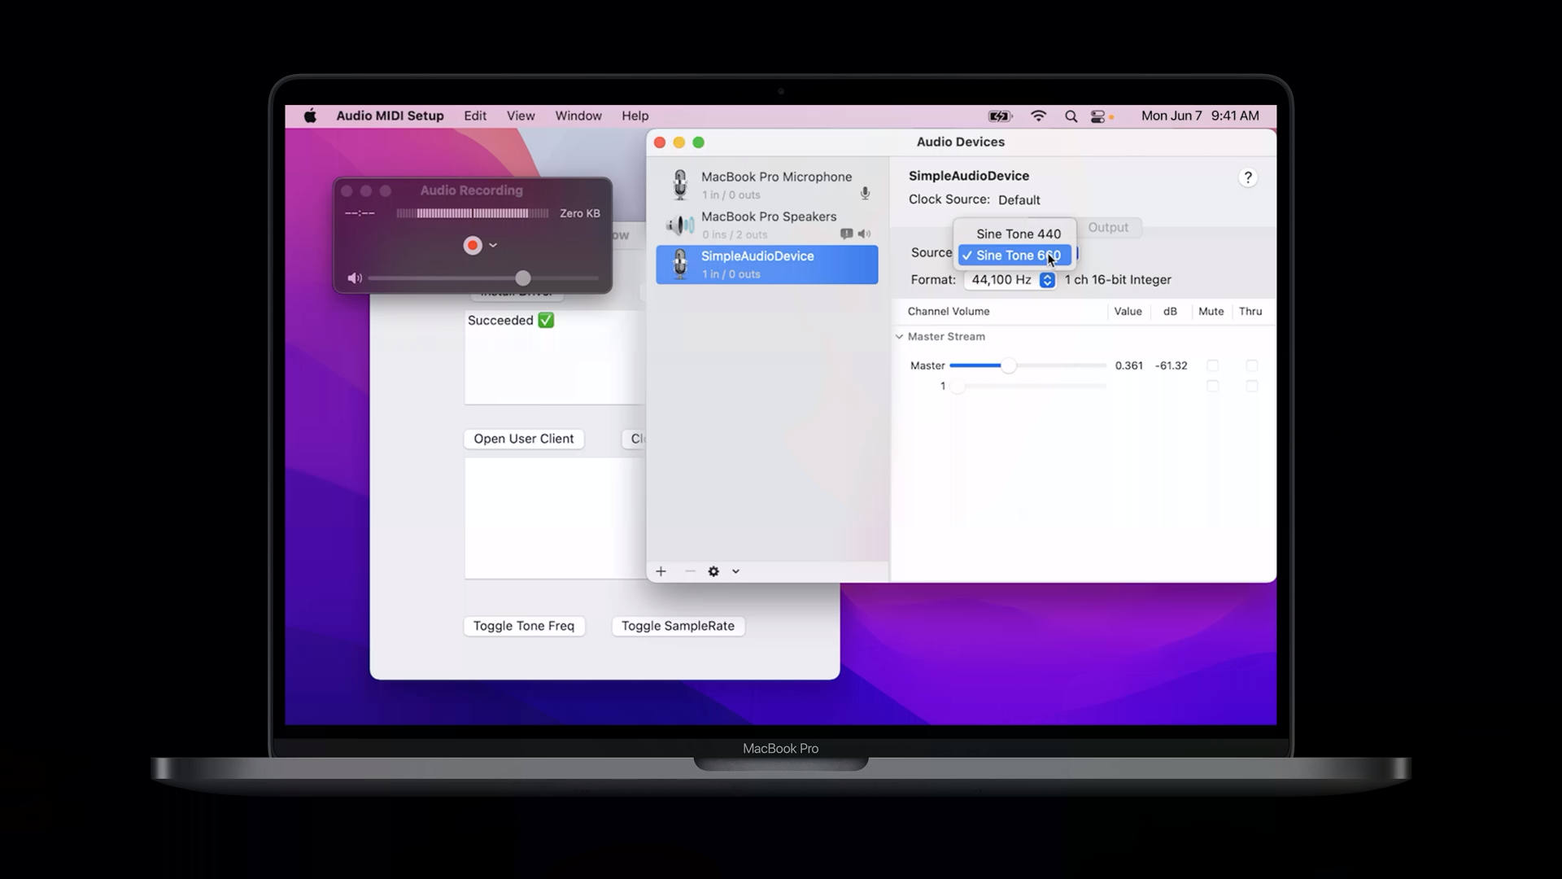Click the Channel Volume column header

[x=949, y=312]
